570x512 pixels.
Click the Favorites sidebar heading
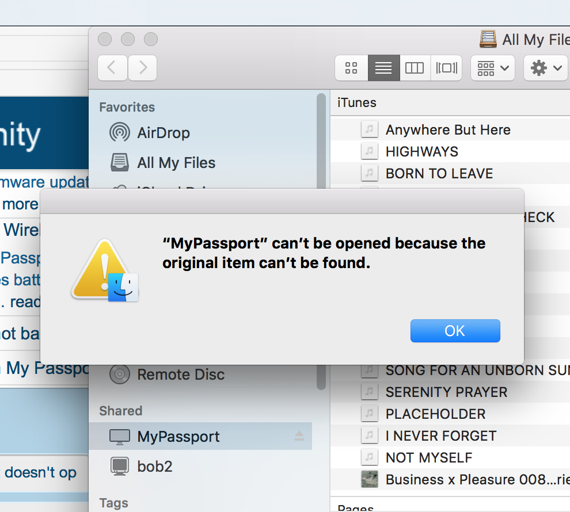pos(127,107)
